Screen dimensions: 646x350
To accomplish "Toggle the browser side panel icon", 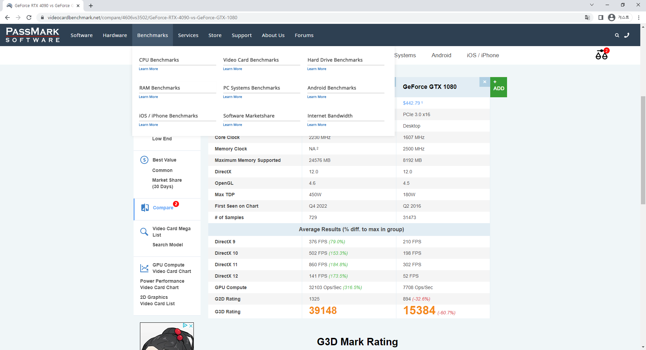I will tap(601, 17).
